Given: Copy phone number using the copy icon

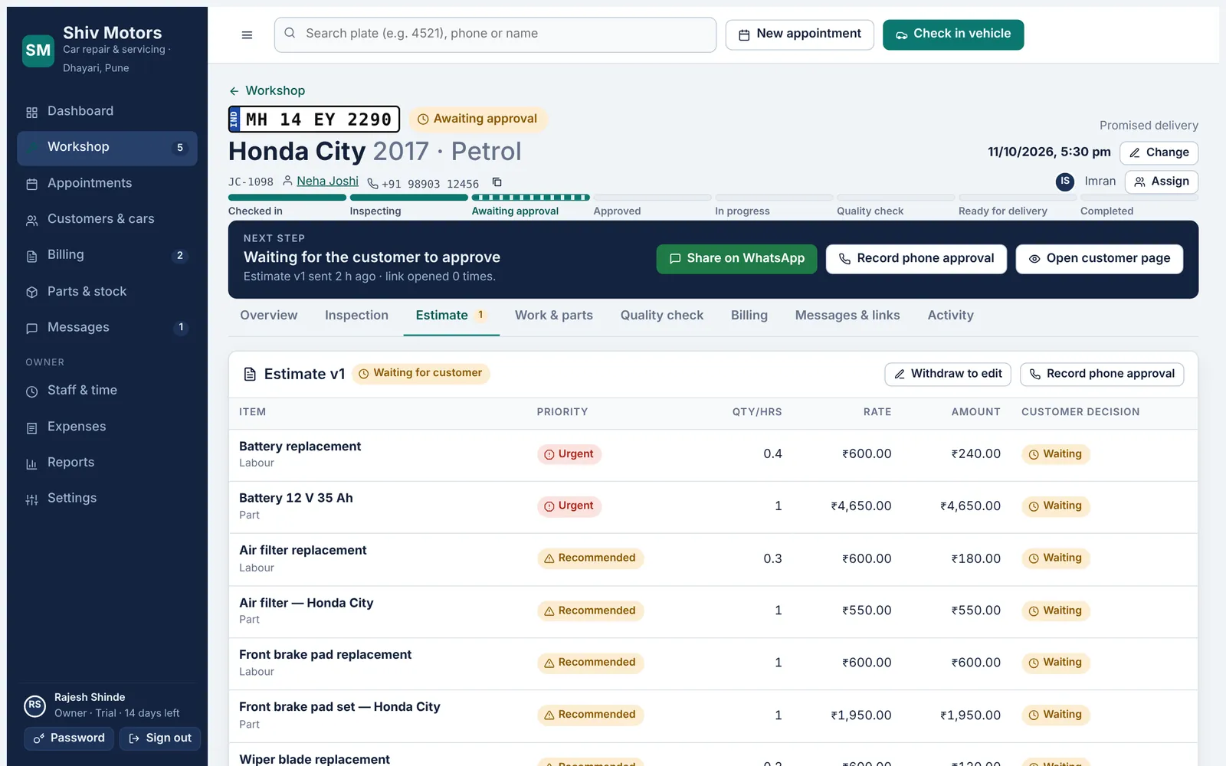Looking at the screenshot, I should pos(497,182).
